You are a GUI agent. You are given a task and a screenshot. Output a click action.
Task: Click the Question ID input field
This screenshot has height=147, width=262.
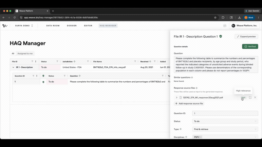(225, 113)
